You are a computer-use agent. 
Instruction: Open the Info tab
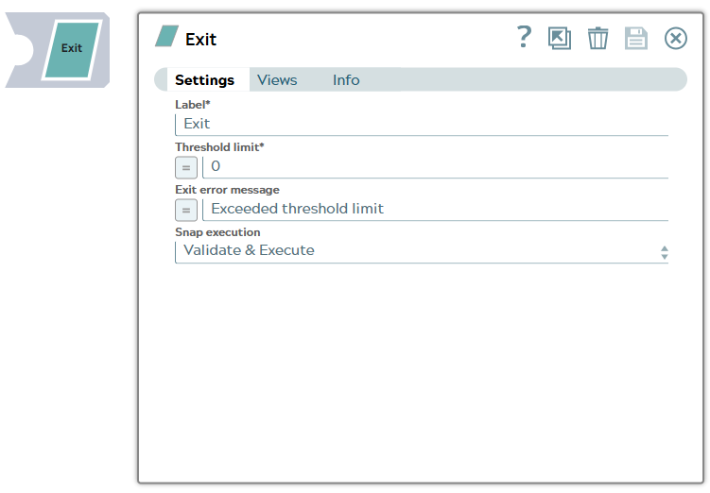click(346, 80)
